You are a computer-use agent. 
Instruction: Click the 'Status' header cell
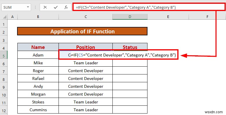(x=130, y=47)
